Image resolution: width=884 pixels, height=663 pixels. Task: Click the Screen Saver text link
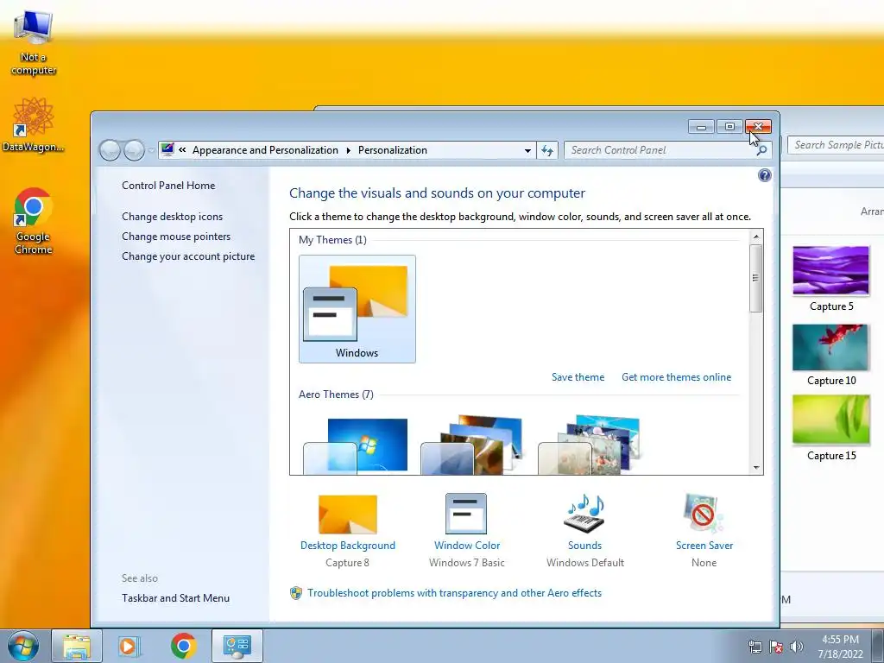point(704,546)
